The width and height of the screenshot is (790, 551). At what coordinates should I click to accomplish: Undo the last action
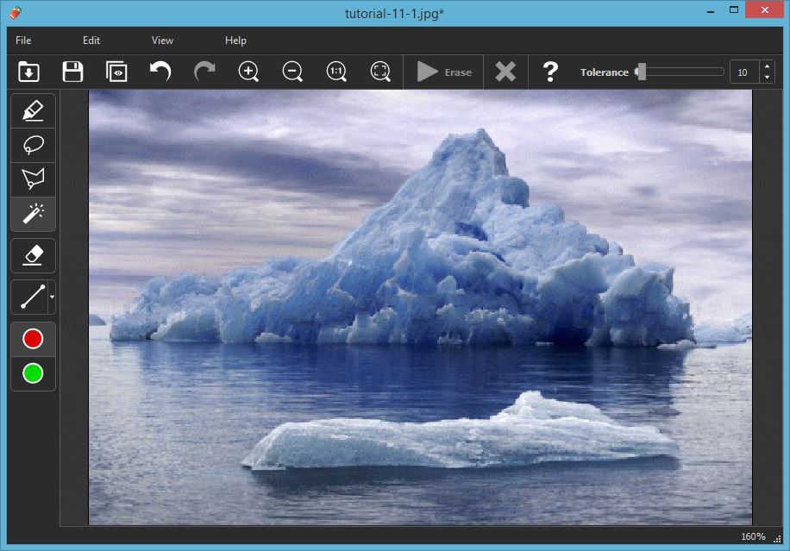[x=160, y=72]
